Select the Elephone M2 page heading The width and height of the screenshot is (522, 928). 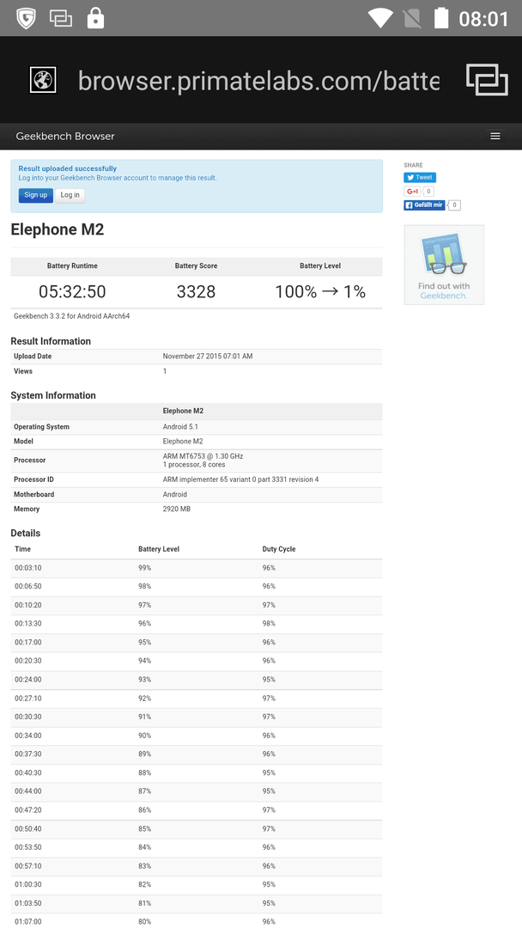[x=58, y=229]
